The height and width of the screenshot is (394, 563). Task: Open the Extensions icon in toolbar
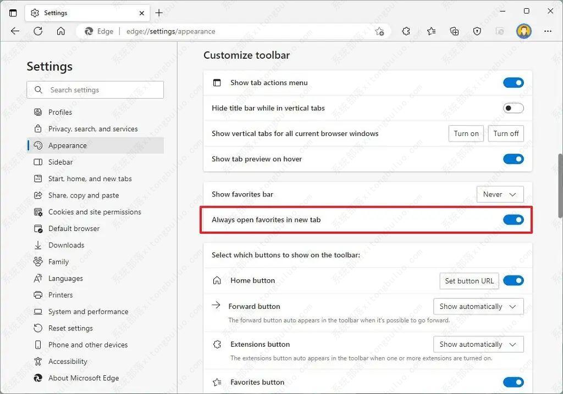[x=406, y=31]
